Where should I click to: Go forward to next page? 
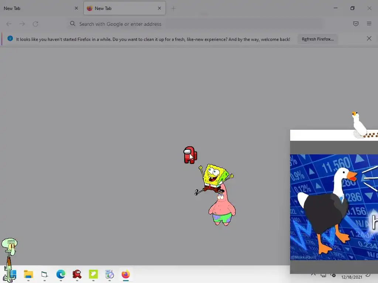pos(22,24)
